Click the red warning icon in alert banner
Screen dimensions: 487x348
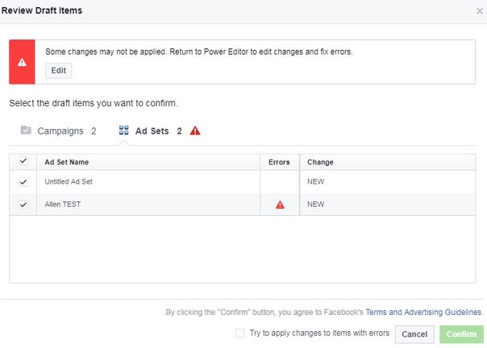point(22,62)
